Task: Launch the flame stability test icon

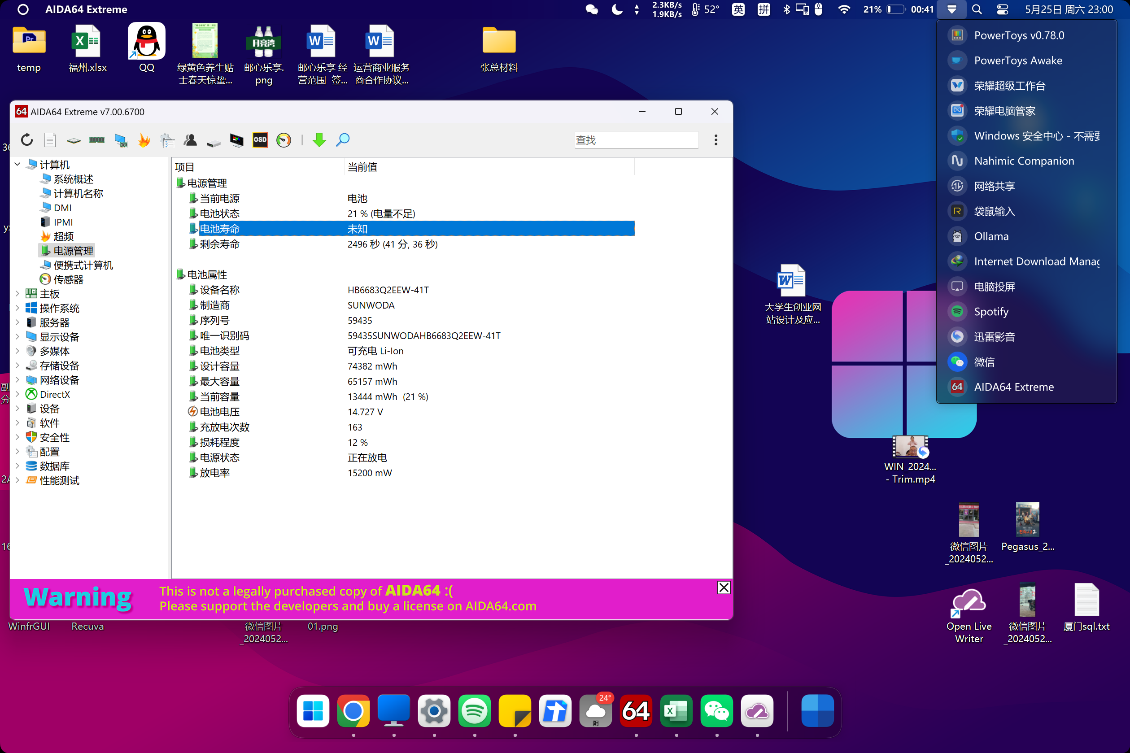Action: (x=144, y=140)
